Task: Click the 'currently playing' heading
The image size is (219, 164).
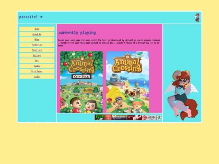Action: 77,33
